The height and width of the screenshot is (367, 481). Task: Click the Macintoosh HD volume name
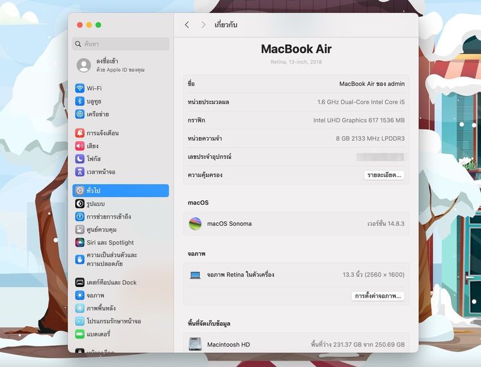coord(228,345)
